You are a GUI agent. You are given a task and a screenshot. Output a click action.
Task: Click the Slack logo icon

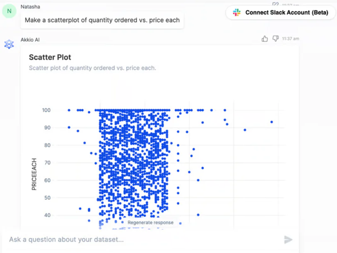(237, 12)
